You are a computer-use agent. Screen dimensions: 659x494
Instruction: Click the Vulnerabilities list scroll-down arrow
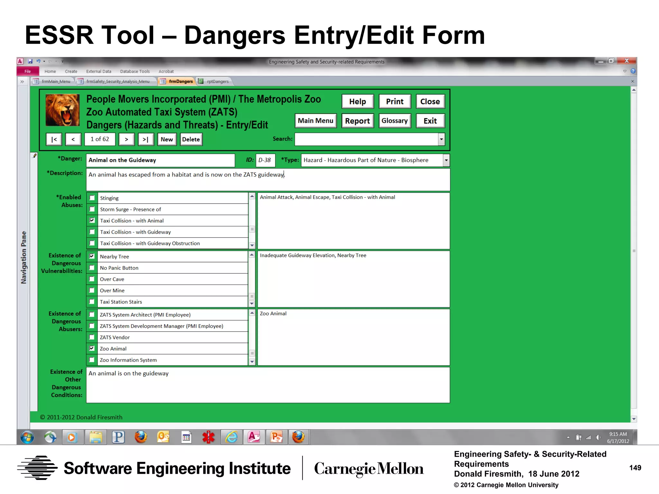(x=252, y=303)
